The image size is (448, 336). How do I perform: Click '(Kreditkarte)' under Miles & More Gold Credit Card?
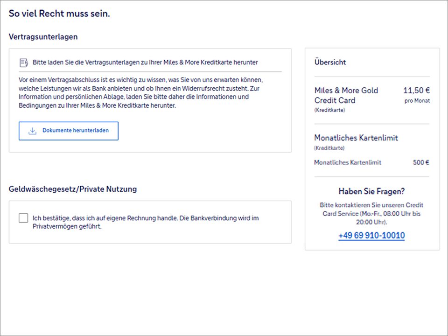click(x=329, y=110)
